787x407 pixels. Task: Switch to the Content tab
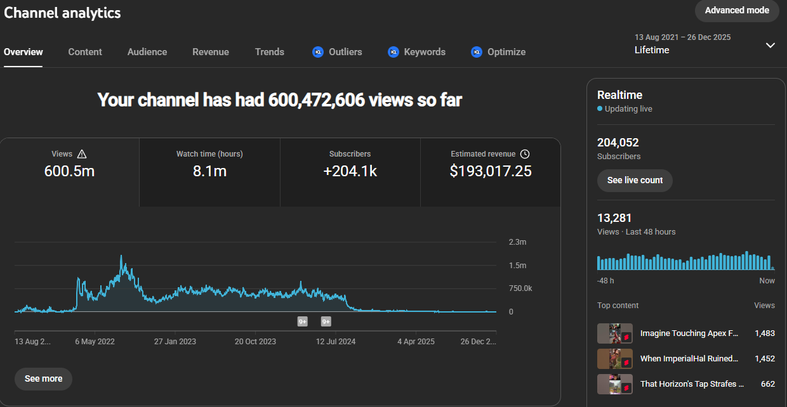pos(85,52)
